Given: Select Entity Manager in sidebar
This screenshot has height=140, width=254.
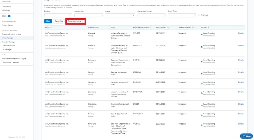Looking at the screenshot, I should click(x=8, y=38).
